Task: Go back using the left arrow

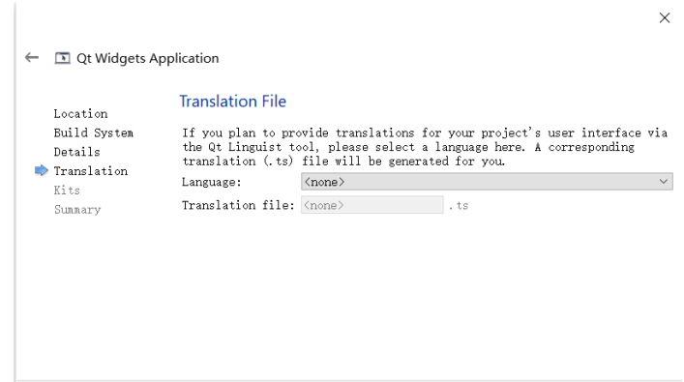Action: pos(32,58)
